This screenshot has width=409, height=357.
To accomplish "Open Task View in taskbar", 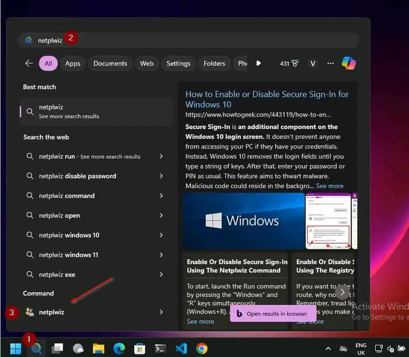I will pyautogui.click(x=57, y=349).
